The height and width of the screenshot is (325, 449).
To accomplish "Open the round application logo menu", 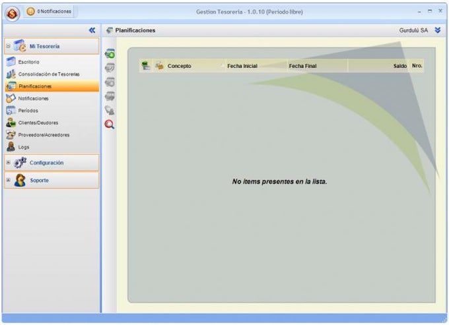I will [x=13, y=13].
